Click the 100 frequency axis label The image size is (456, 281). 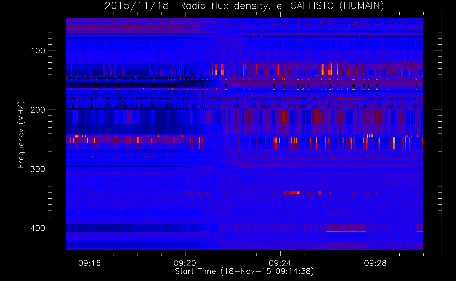click(x=38, y=51)
